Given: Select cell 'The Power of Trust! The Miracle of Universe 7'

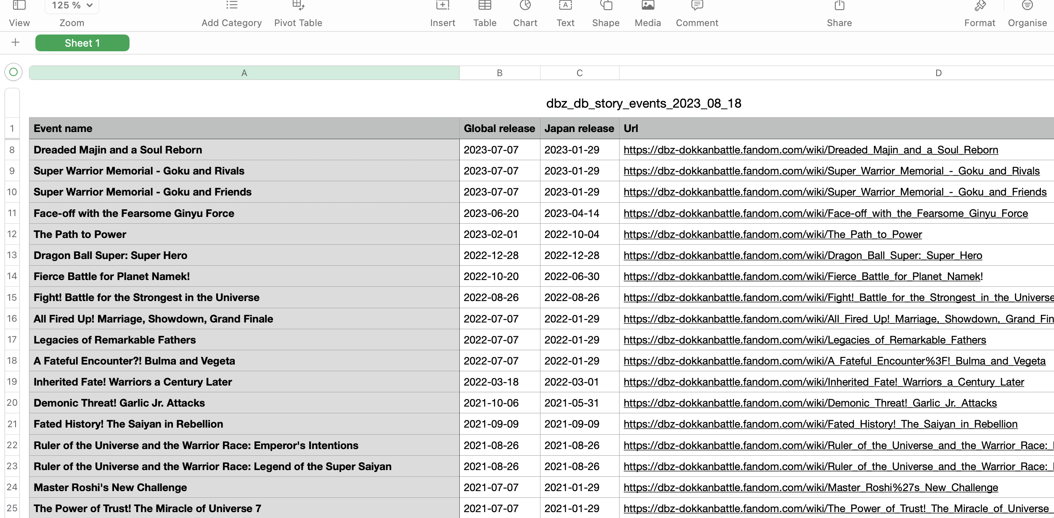Looking at the screenshot, I should (244, 508).
